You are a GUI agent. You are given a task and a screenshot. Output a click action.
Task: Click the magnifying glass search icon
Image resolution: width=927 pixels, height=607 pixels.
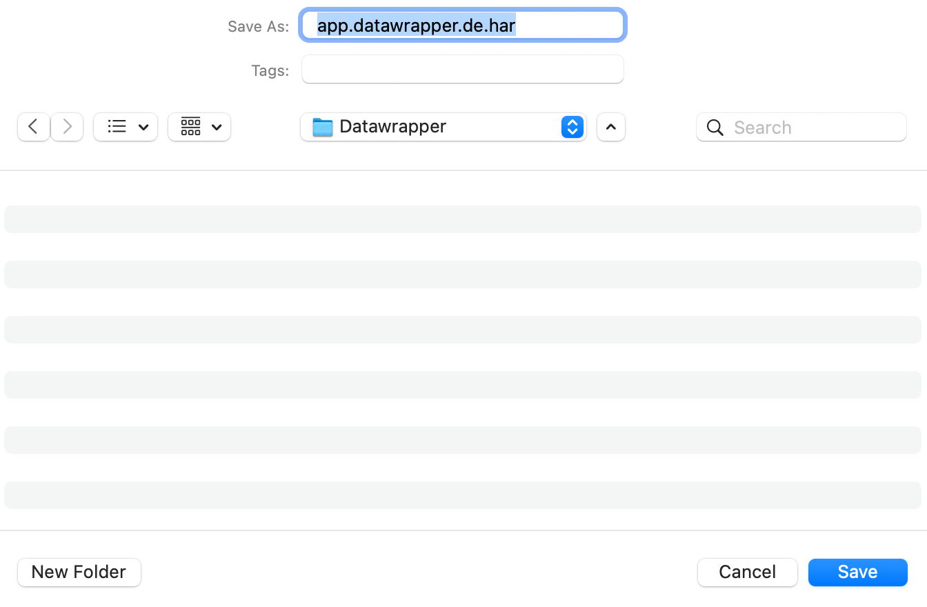coord(715,128)
